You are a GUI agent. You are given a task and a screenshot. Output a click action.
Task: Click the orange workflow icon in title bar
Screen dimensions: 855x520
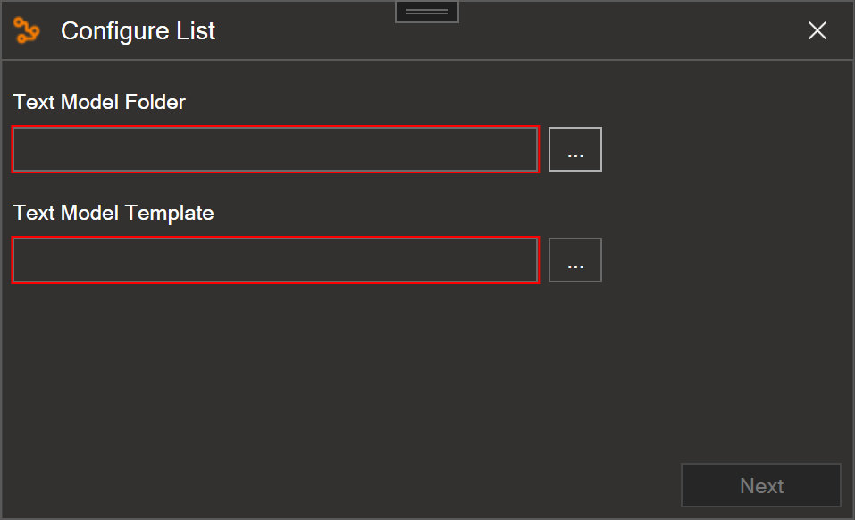[26, 30]
